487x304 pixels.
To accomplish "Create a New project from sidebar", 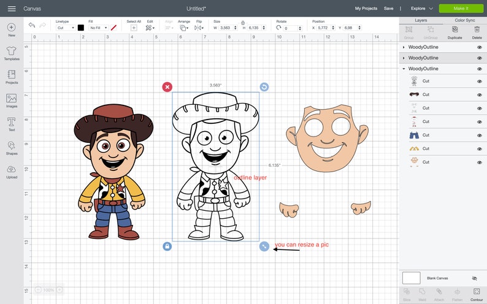I will [12, 30].
